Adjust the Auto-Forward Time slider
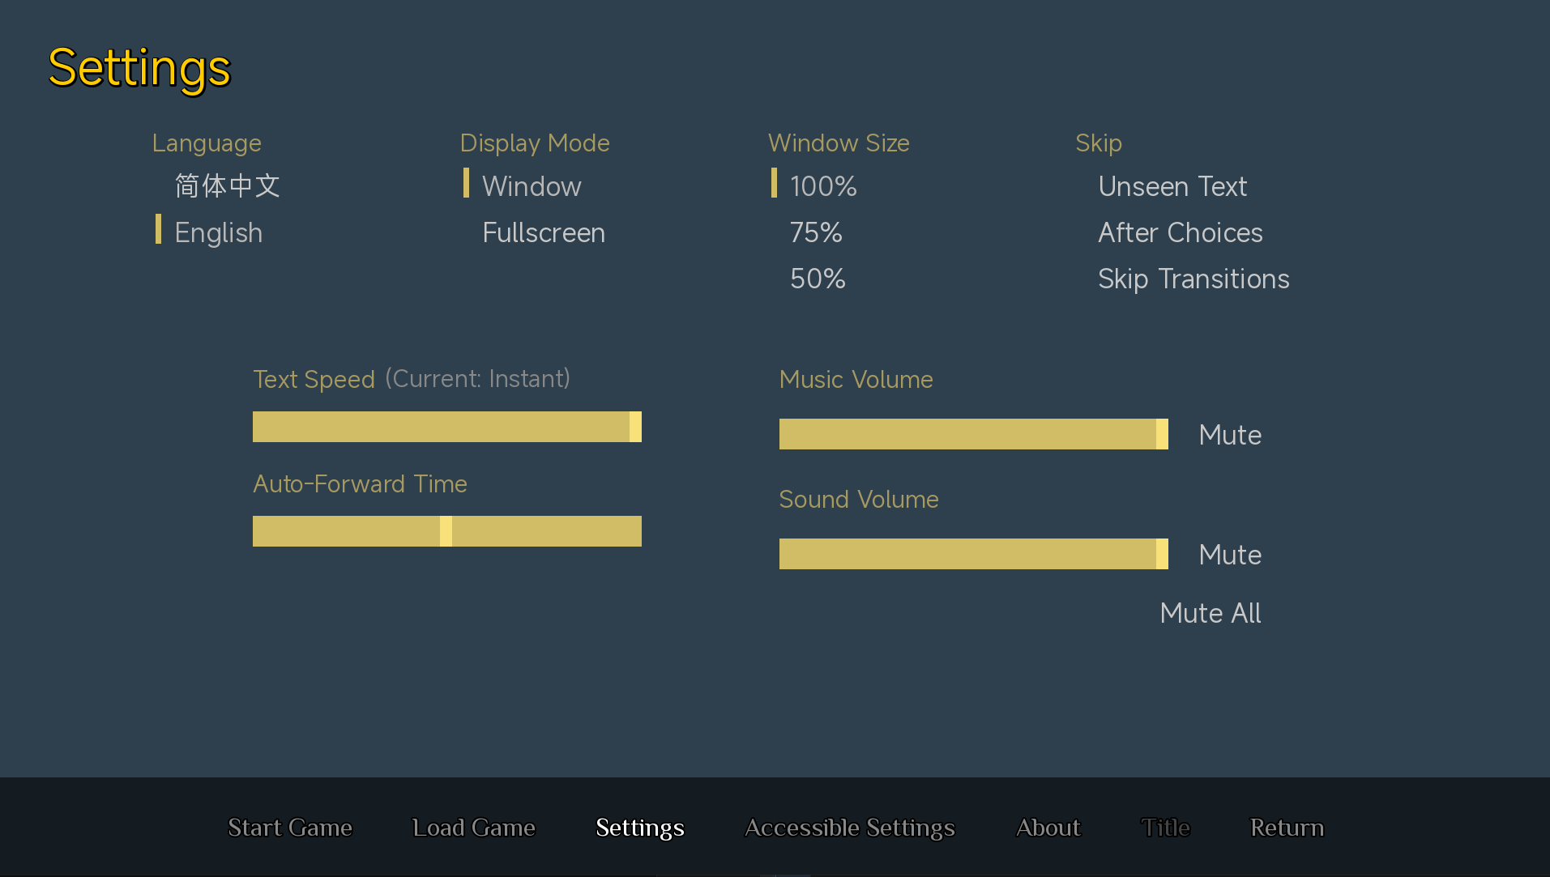Image resolution: width=1550 pixels, height=877 pixels. coord(446,531)
